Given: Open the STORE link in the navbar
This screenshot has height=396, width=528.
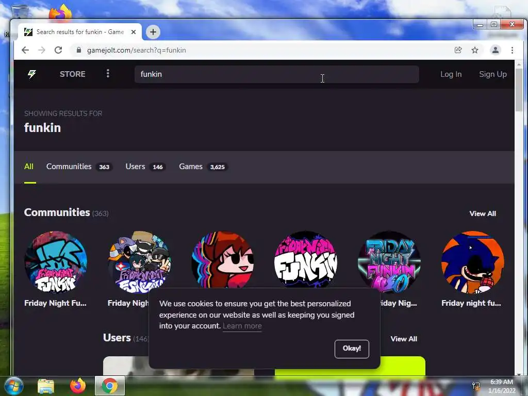Looking at the screenshot, I should point(72,74).
